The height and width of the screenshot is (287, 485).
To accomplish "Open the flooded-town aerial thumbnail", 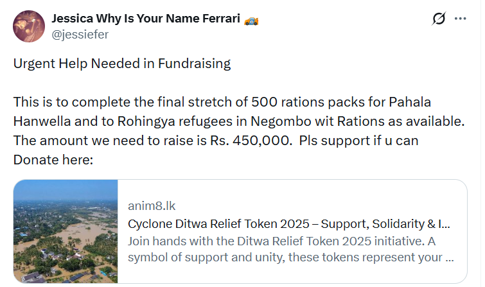I will pos(66,231).
